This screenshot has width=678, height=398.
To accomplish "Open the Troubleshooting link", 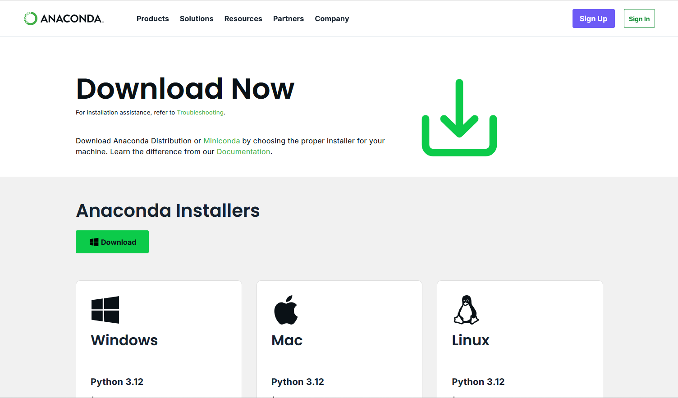I will pos(200,112).
